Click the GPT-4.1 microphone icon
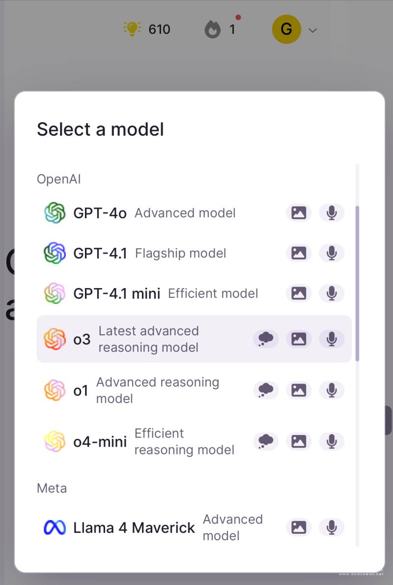393x585 pixels. [332, 253]
